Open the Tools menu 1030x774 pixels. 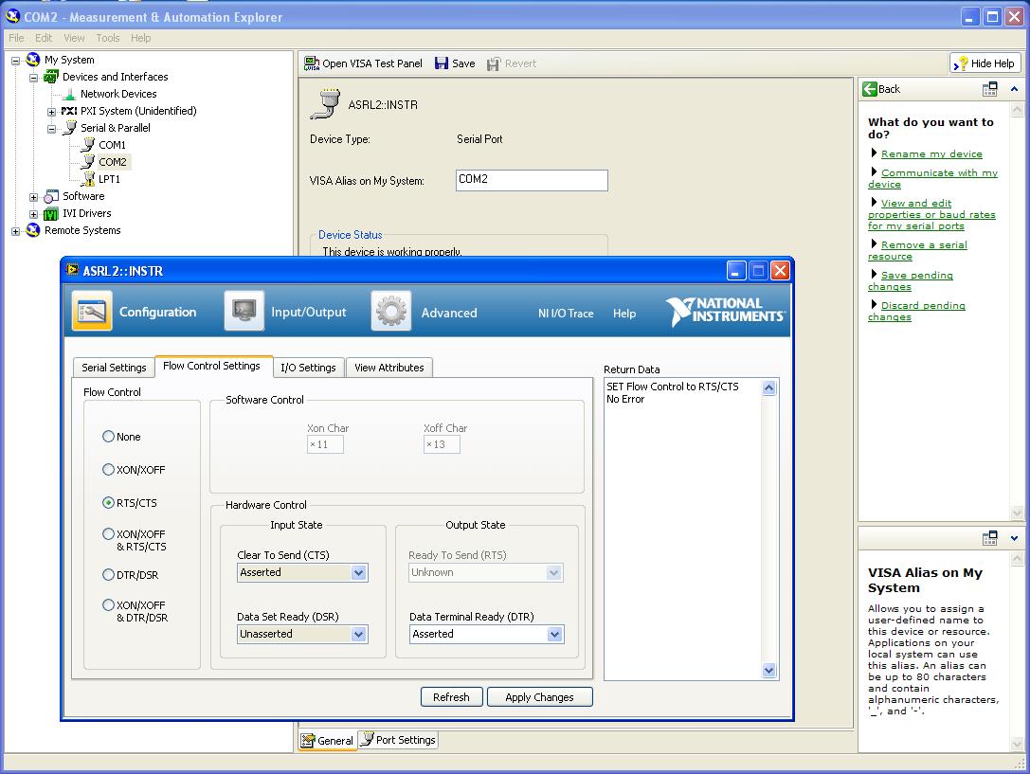pos(108,38)
